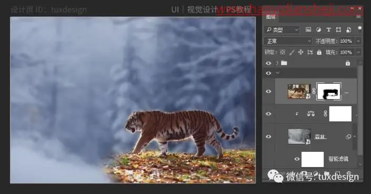This screenshot has width=371, height=194.
Task: Lock image pixels brush icon
Action: point(292,52)
